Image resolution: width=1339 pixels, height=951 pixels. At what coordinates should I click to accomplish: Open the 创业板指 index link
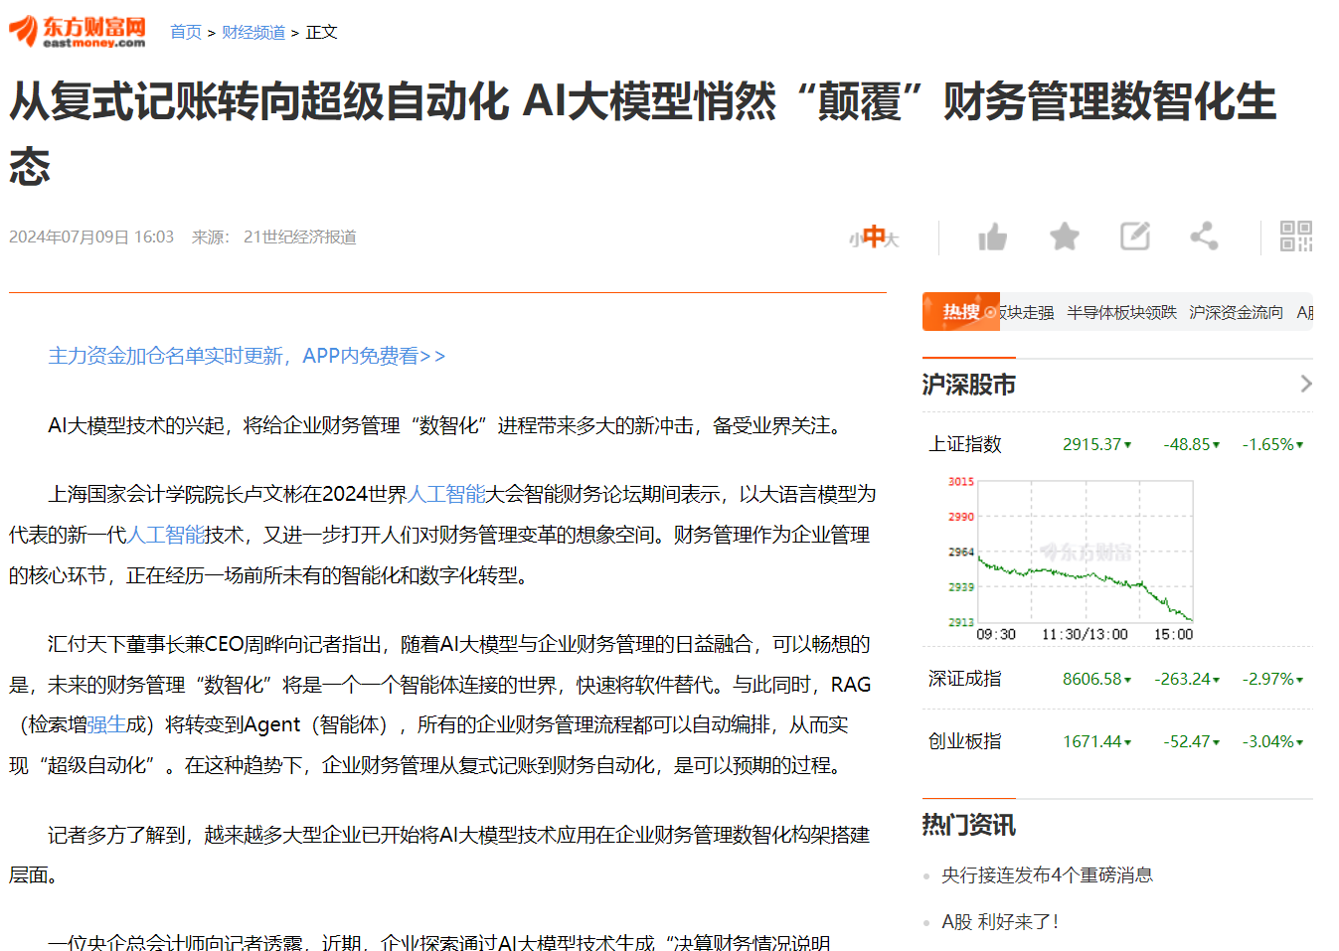coord(964,741)
